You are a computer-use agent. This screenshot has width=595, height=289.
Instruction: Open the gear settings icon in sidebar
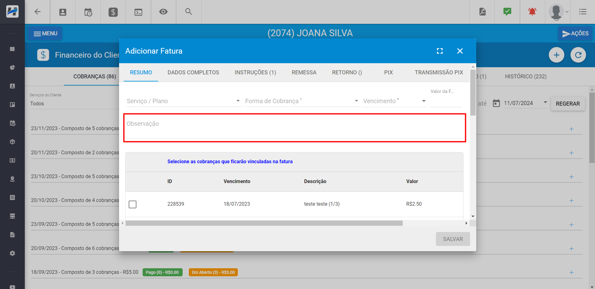pos(12,253)
